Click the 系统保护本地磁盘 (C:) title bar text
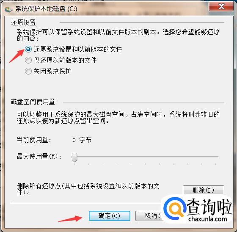 click(x=46, y=9)
